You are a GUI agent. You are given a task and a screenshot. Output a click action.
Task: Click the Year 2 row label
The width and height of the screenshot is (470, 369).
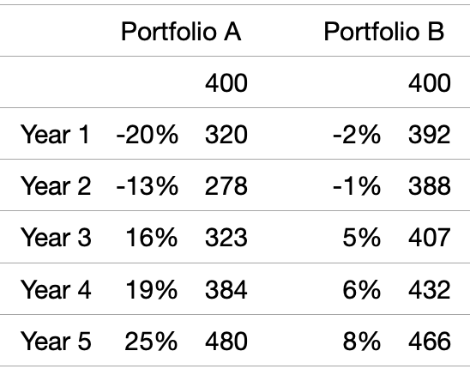pos(56,186)
